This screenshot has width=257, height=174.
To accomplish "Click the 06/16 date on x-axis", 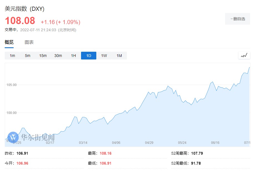I will (215, 143).
